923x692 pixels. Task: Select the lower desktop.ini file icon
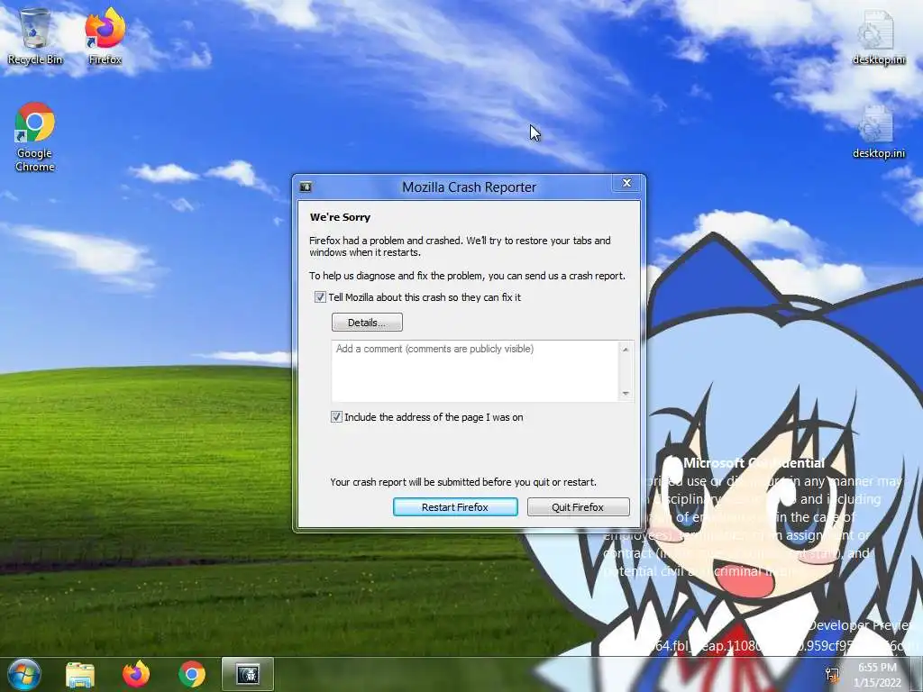(x=878, y=131)
